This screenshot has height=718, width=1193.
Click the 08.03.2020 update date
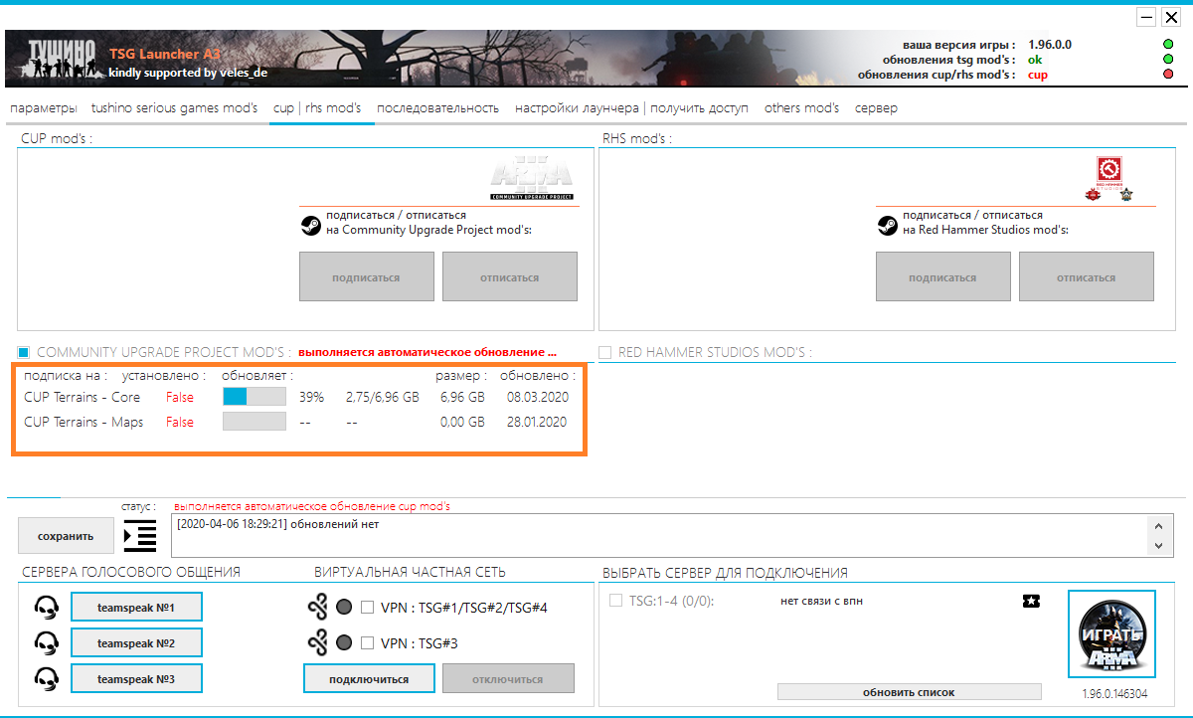click(537, 397)
